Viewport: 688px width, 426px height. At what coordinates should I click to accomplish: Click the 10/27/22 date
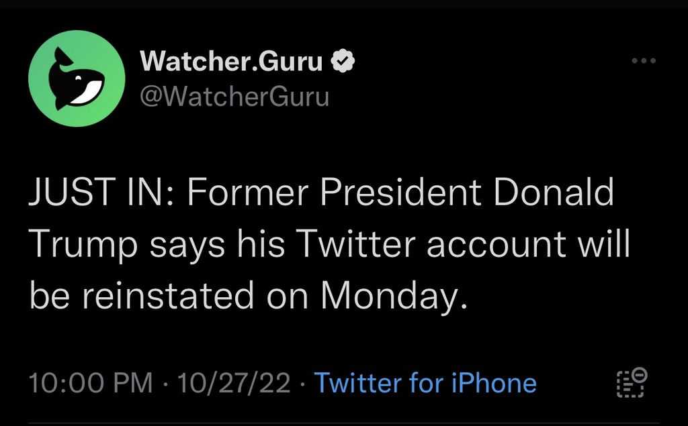coord(234,382)
